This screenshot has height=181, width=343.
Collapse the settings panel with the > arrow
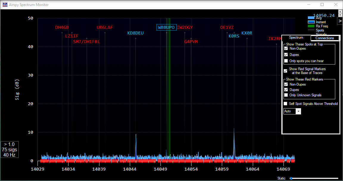pyautogui.click(x=340, y=21)
